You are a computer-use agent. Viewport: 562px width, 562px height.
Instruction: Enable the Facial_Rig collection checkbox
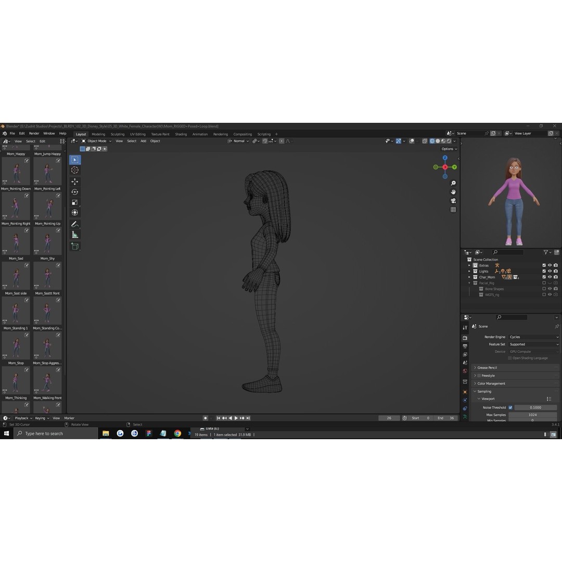(x=544, y=283)
